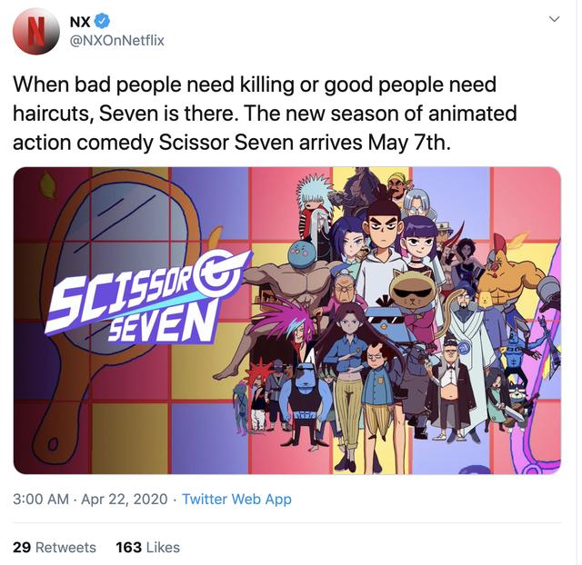Click the muscular chicken character
The width and height of the screenshot is (582, 565).
click(x=509, y=274)
